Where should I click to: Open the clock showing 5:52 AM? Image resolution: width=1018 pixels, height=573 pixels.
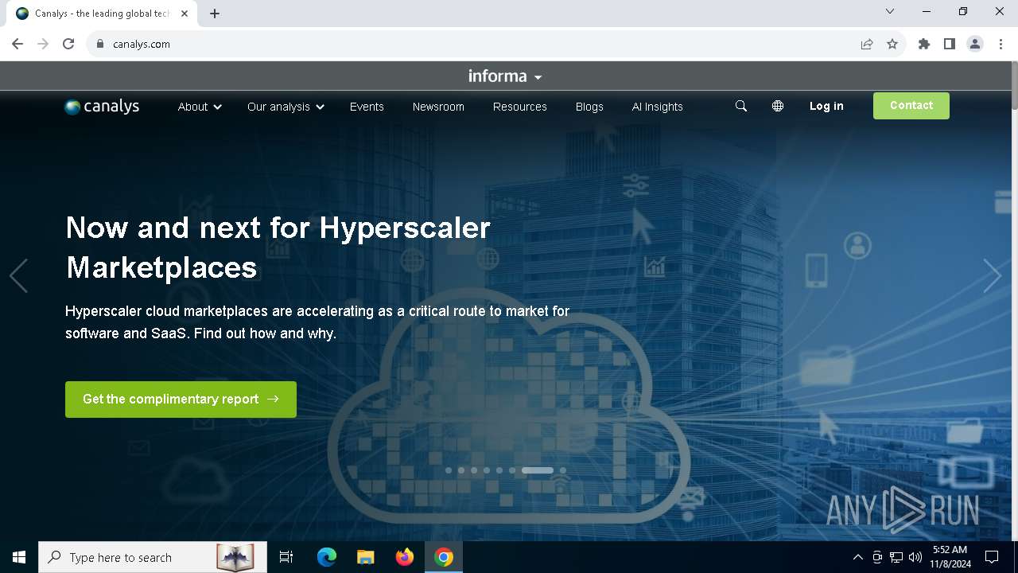[950, 557]
